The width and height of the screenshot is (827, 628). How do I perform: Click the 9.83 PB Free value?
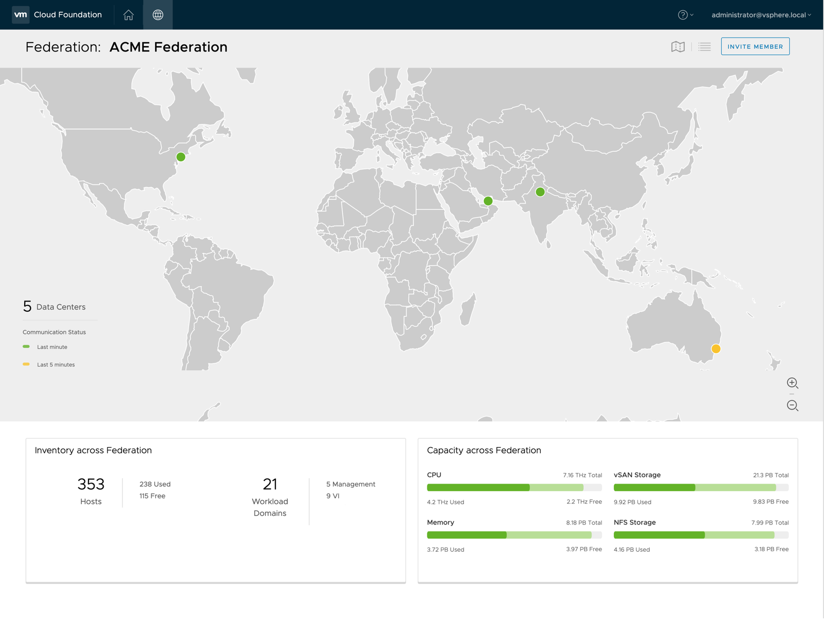coord(771,502)
